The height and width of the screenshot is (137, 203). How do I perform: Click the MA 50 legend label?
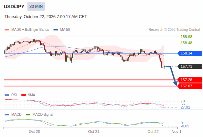pyautogui.click(x=65, y=30)
